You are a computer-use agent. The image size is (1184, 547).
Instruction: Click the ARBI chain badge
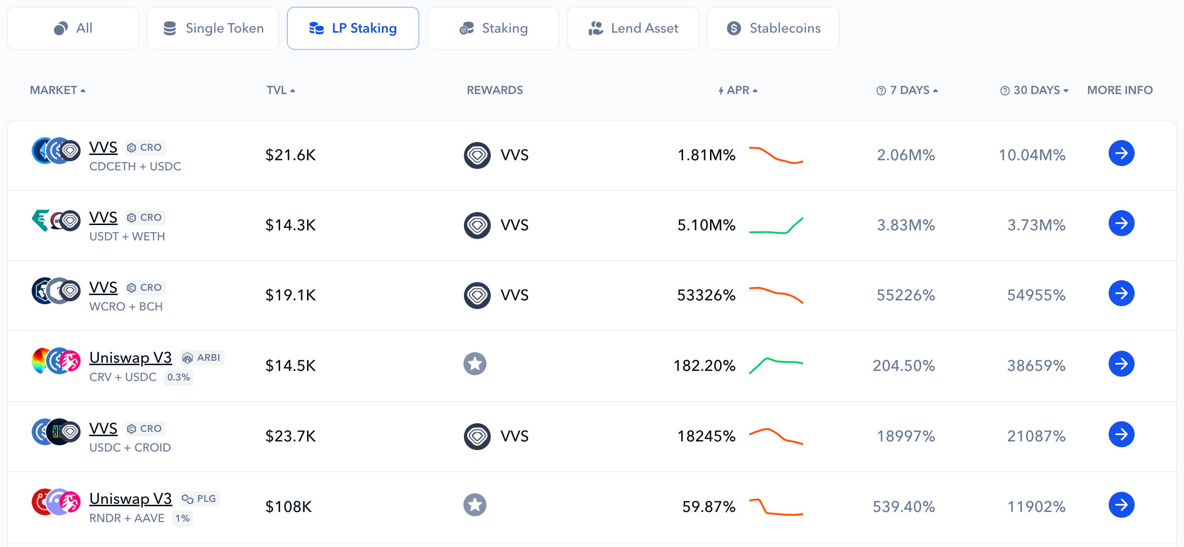[x=202, y=357]
